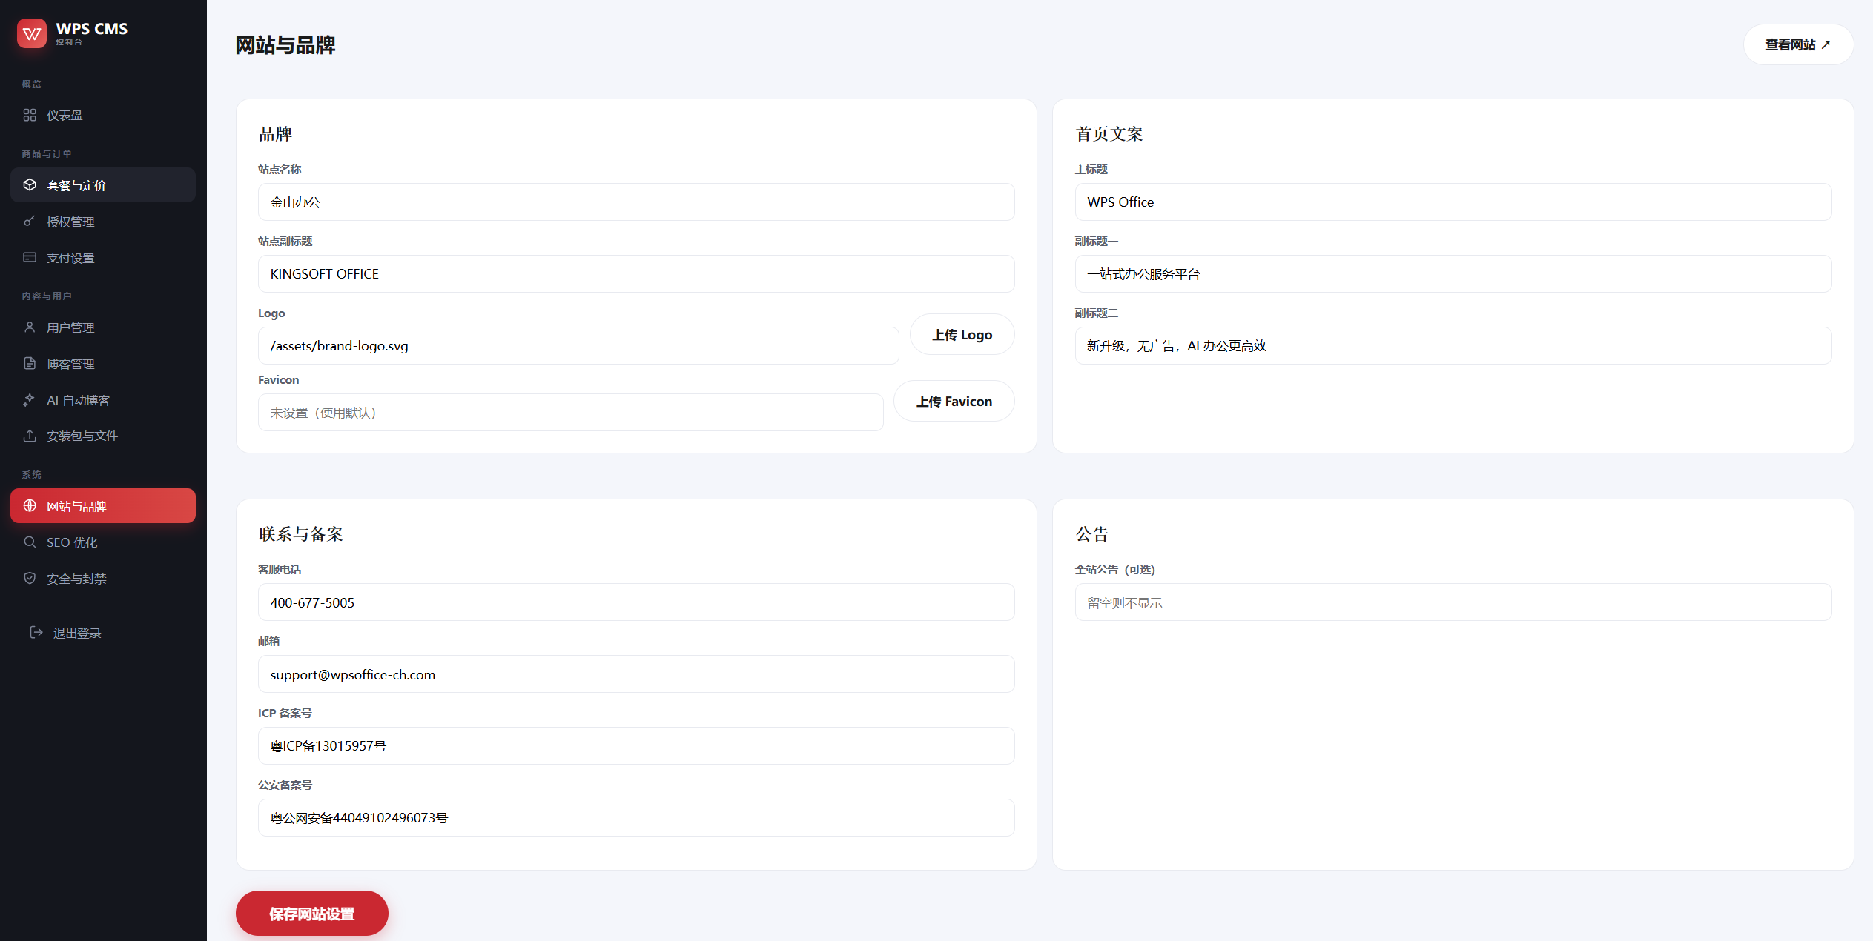The width and height of the screenshot is (1873, 941).
Task: Select AI 自动博客 in the sidebar
Action: click(x=103, y=399)
